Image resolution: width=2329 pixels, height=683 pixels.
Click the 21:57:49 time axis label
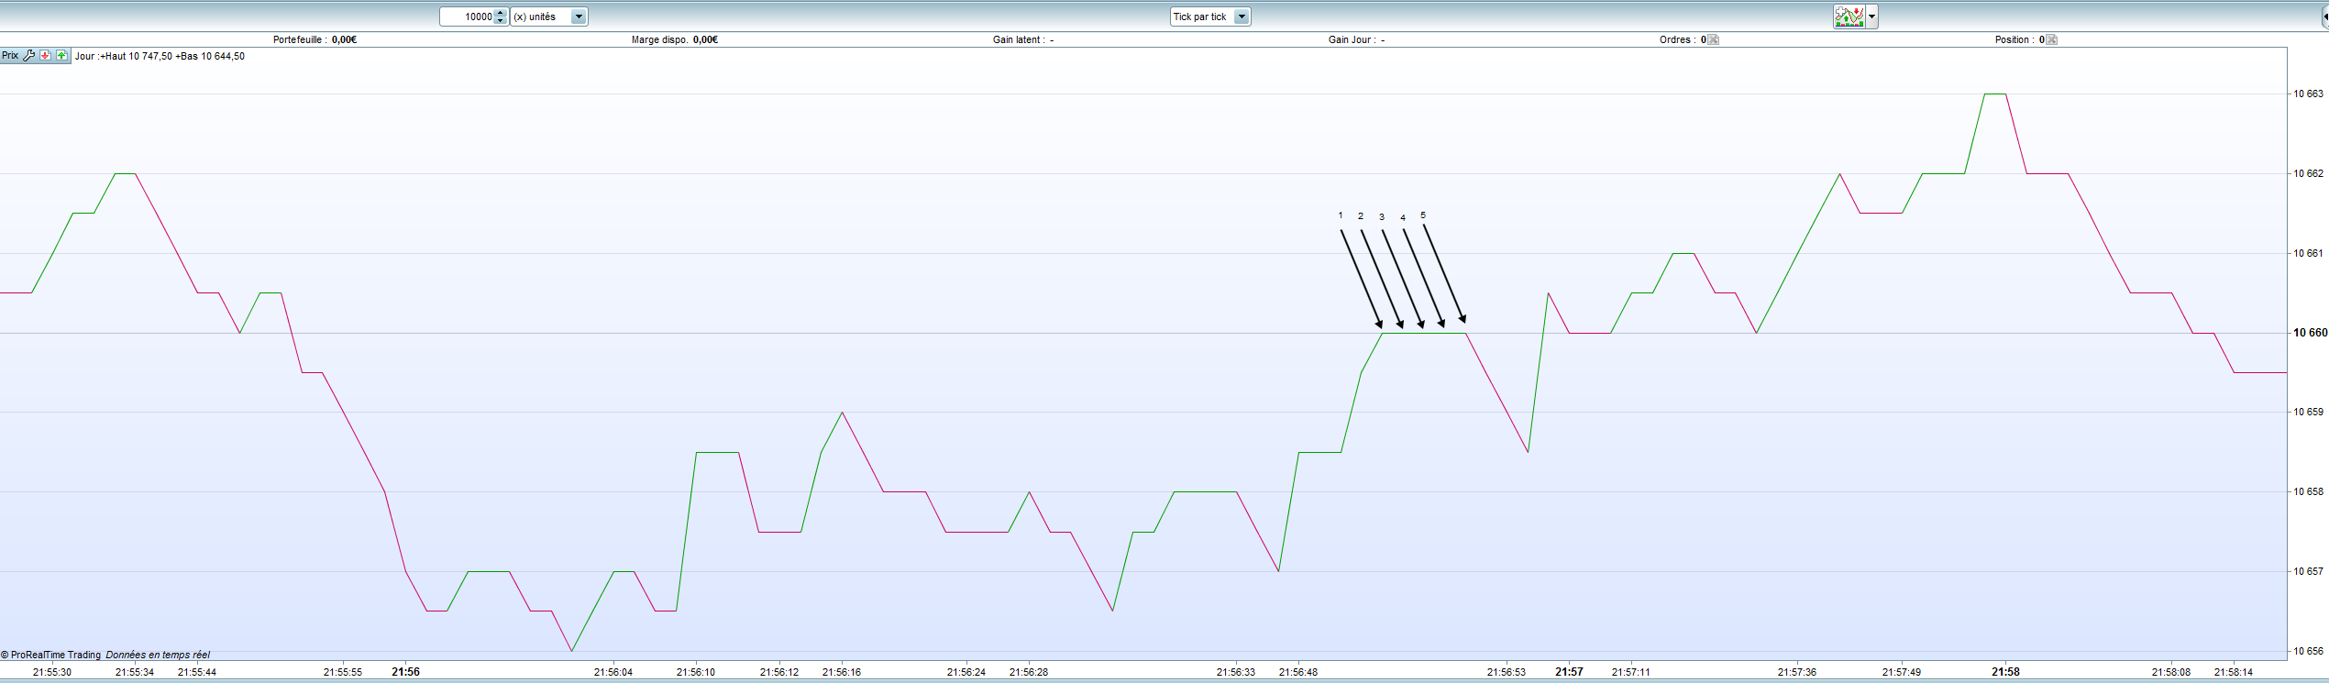[1902, 672]
